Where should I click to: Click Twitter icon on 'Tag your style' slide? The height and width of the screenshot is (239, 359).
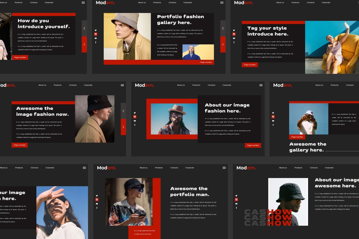coord(234,30)
